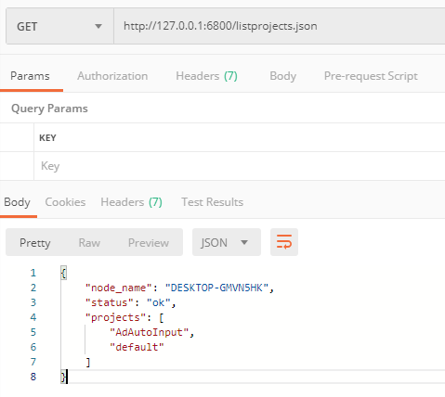This screenshot has width=445, height=397.
Task: Click the node_name value DESKTOP-GMVN5HK
Action: [x=216, y=288]
